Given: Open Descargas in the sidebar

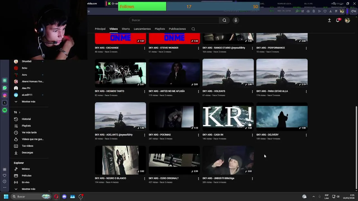Looking at the screenshot, I should click(29, 152).
